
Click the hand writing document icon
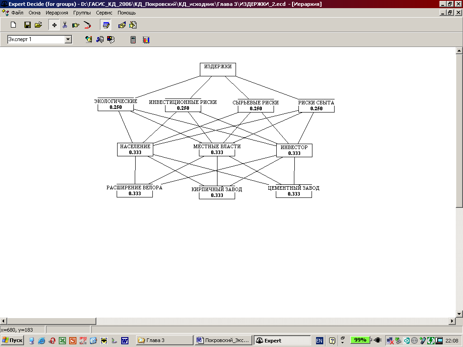(x=133, y=25)
